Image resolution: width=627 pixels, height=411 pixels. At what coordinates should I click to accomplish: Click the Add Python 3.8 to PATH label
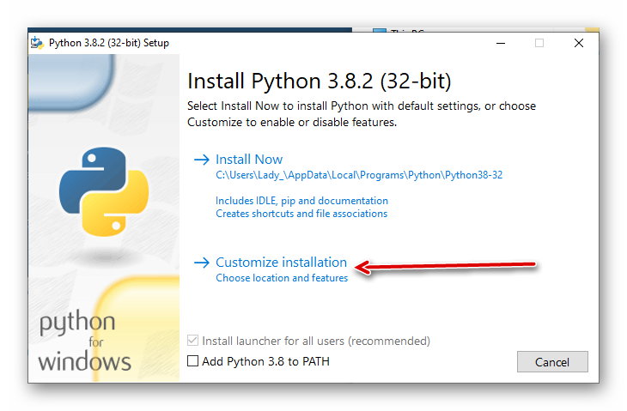265,361
